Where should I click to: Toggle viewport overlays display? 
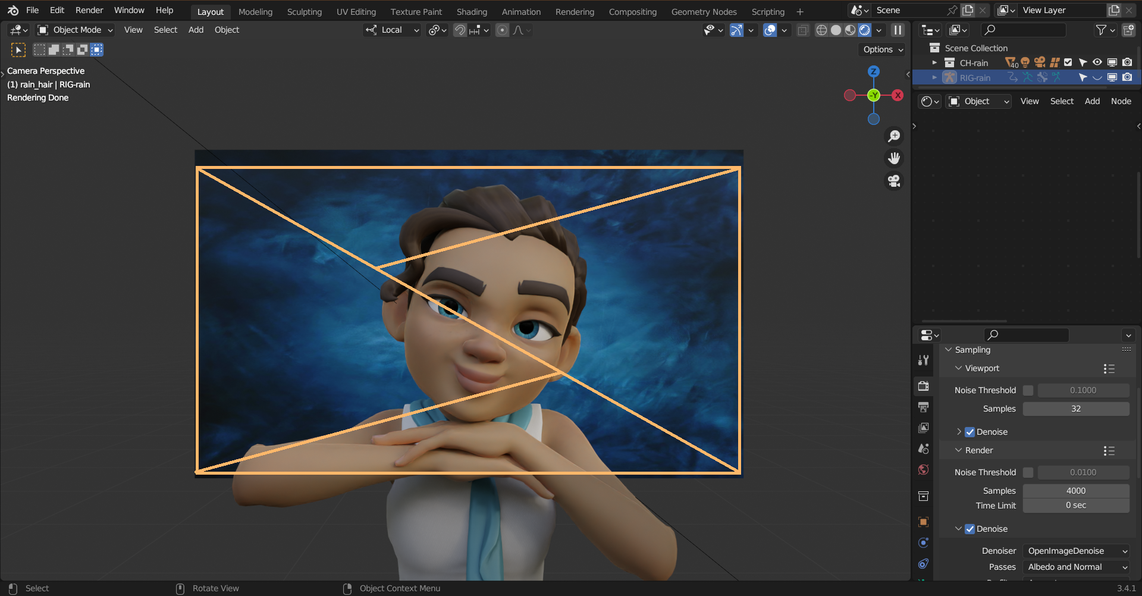pyautogui.click(x=770, y=30)
